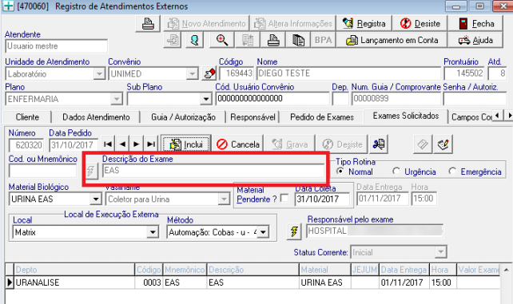Screen dimensions: 513x304
Task: Click the Novo Atendimento button
Action: coord(206,23)
